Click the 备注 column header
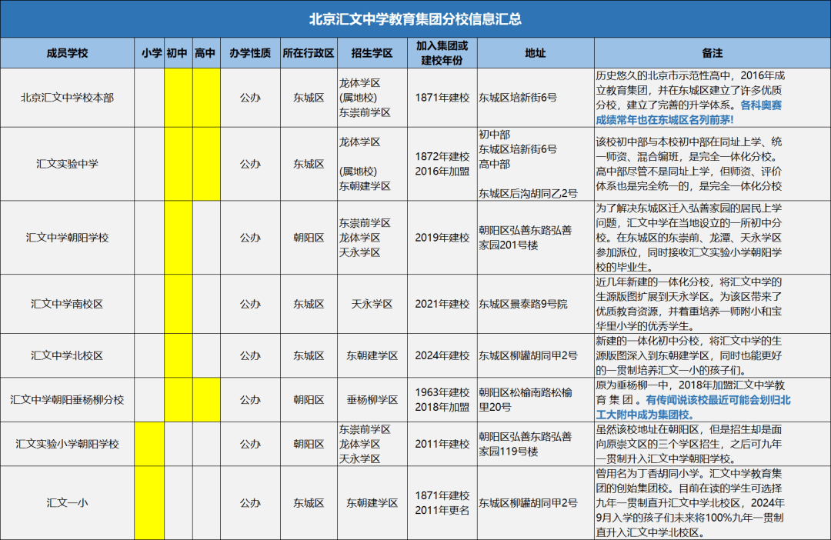Viewport: 831px width, 540px height. click(713, 53)
